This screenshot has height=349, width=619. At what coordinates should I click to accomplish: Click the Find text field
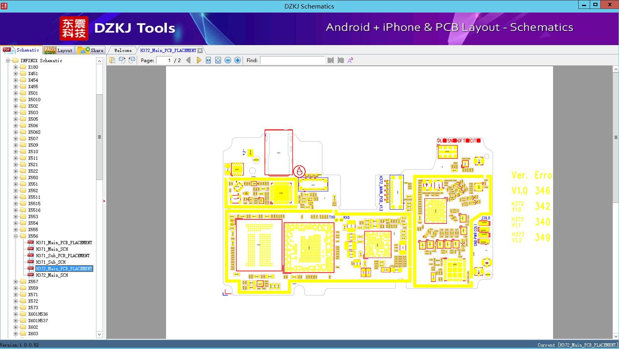[x=292, y=60]
